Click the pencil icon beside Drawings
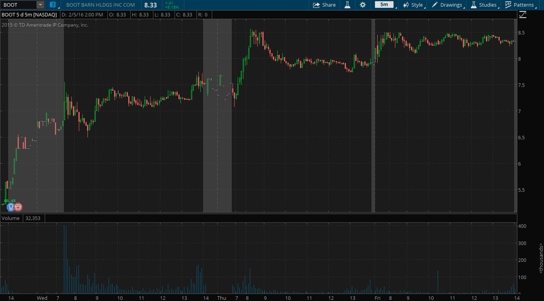This screenshot has height=301, width=544. coord(435,5)
